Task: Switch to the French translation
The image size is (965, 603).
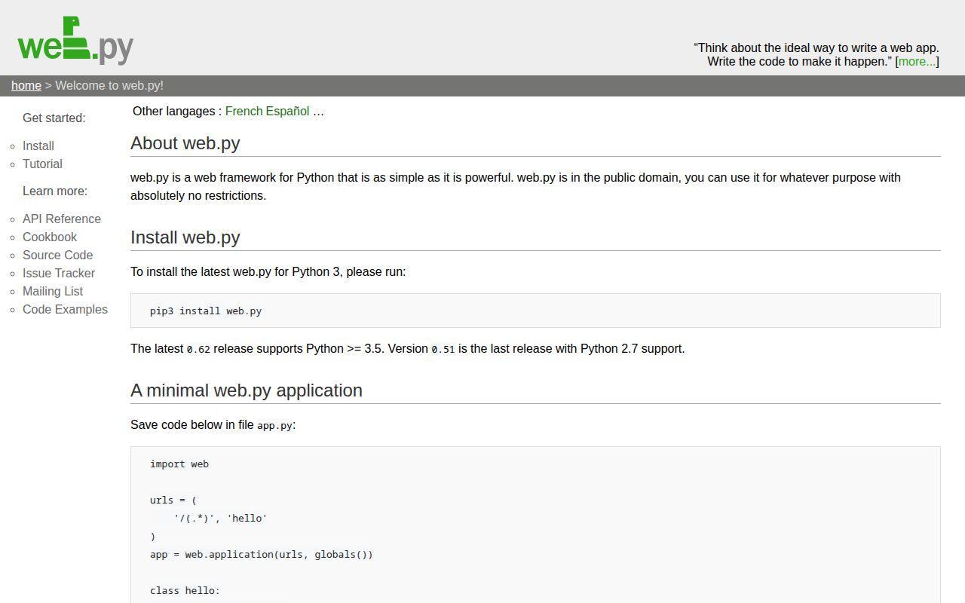Action: (x=244, y=112)
